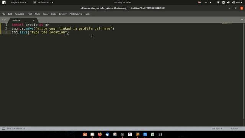The height and width of the screenshot is (138, 245).
Task: Click the vertical scrollbar of the editor
Action: (243, 71)
